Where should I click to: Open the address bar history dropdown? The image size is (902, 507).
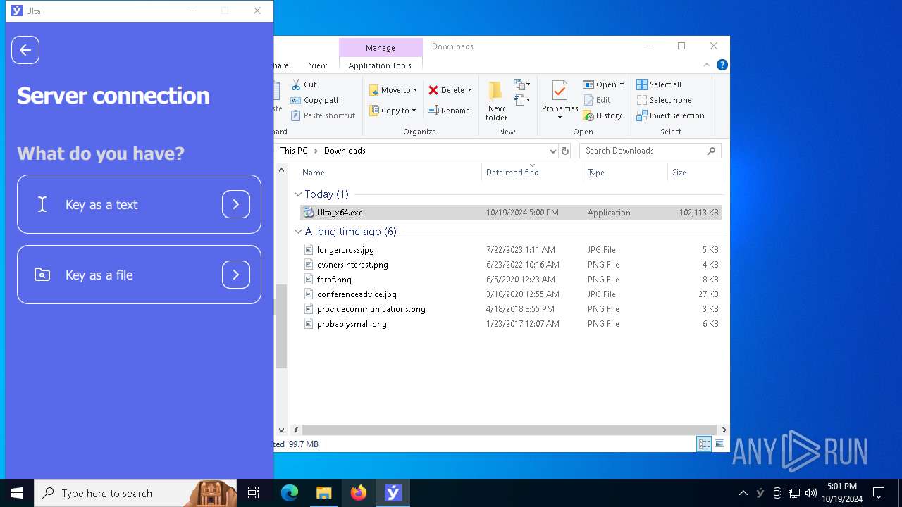(x=552, y=151)
